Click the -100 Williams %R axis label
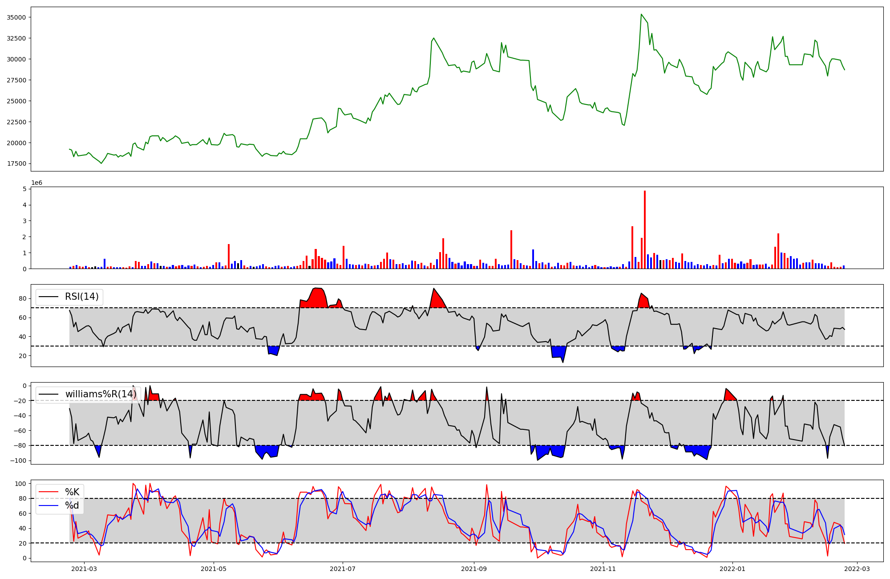 coord(19,461)
